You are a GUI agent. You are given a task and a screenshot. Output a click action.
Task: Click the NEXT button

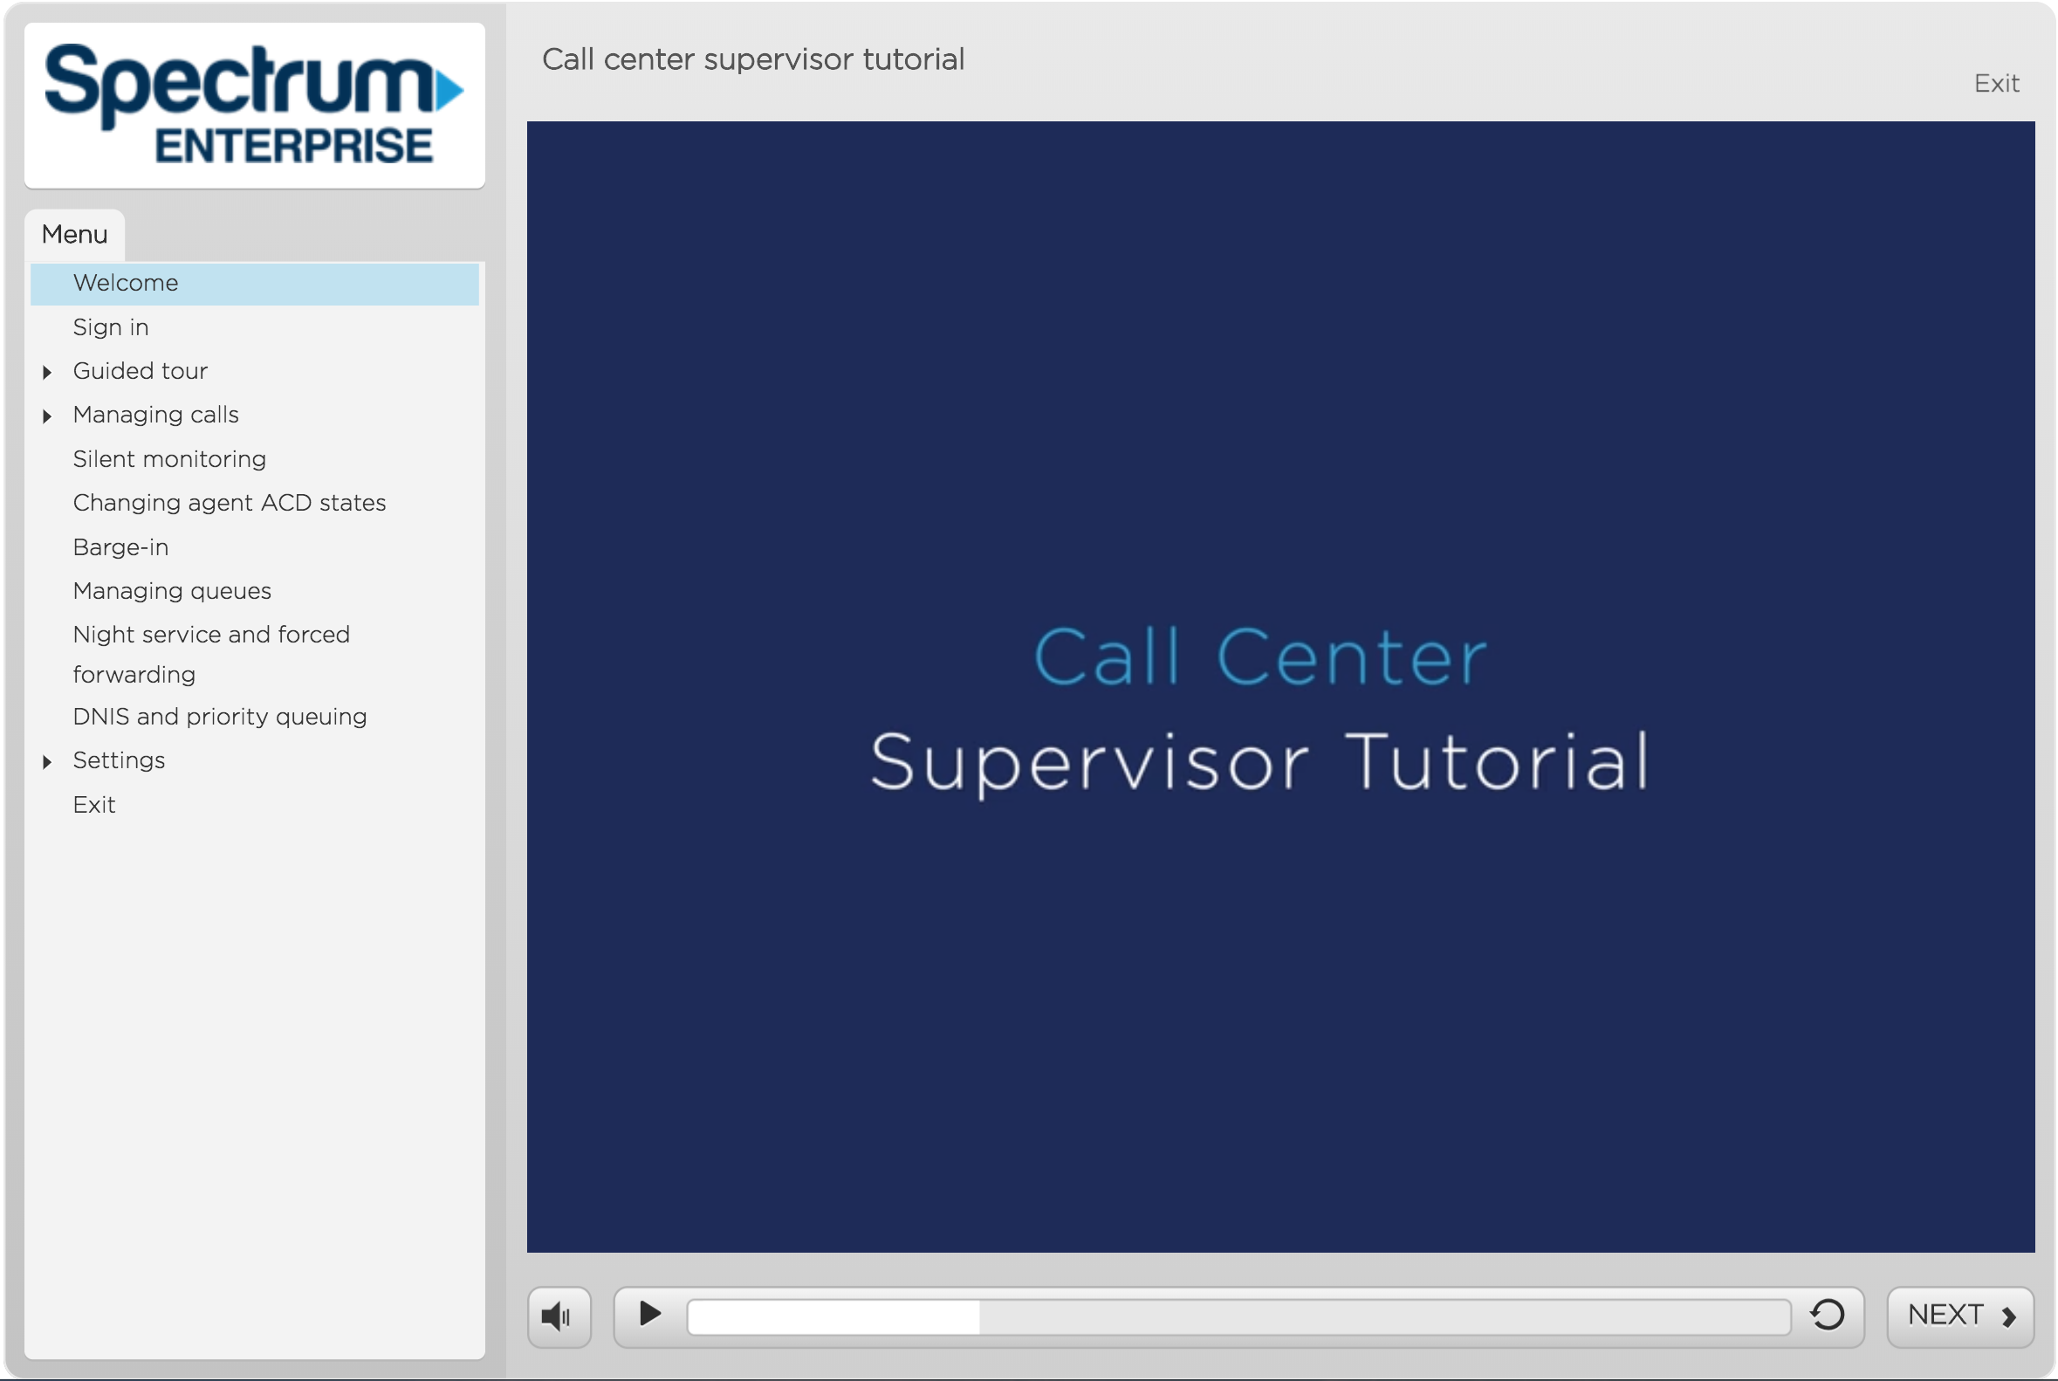click(1959, 1316)
